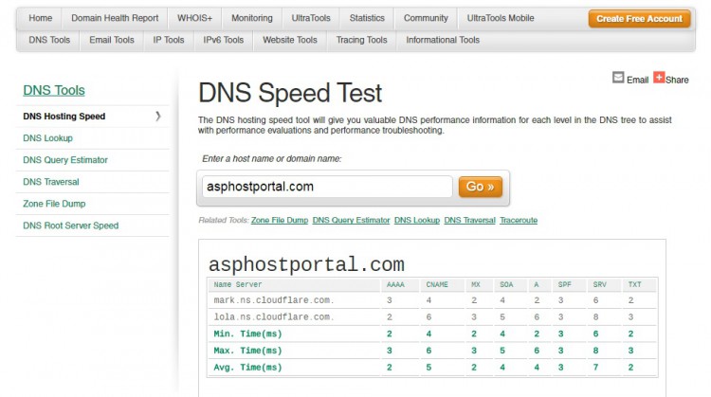Click the SRV value 8 for lola.ns.cloudflare.com
The image size is (711, 397).
point(596,317)
